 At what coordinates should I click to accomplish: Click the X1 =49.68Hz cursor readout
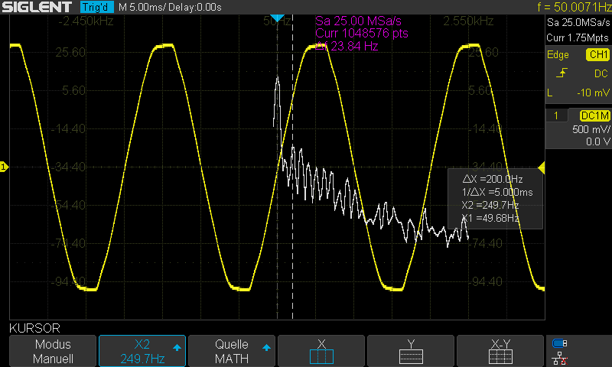pyautogui.click(x=490, y=218)
